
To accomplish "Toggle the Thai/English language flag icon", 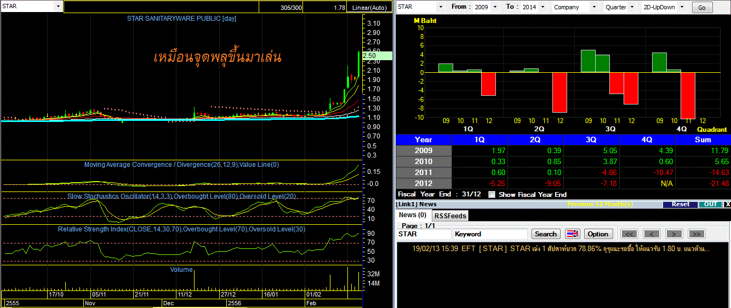I will (572, 234).
